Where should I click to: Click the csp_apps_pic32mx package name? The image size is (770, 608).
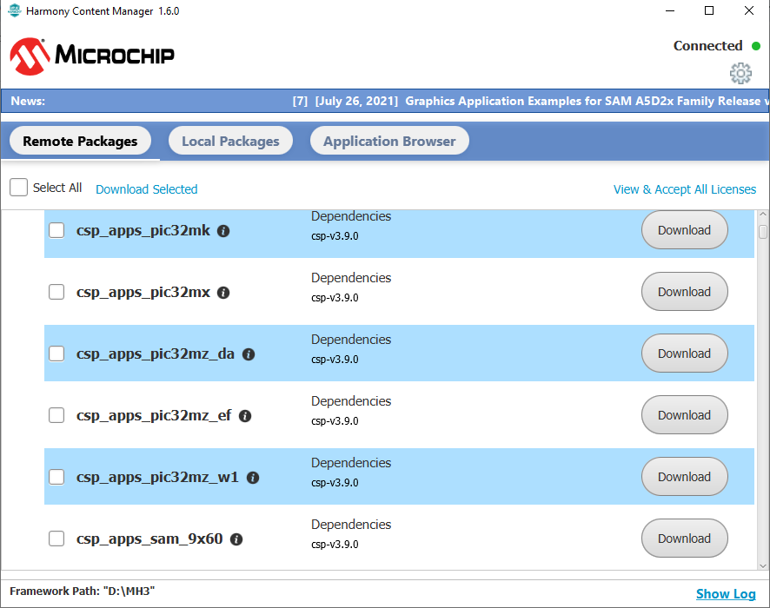143,293
